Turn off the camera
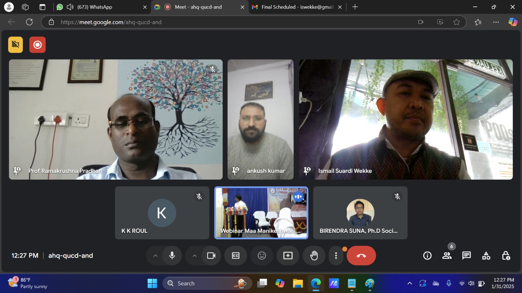The image size is (522, 293). [211, 256]
